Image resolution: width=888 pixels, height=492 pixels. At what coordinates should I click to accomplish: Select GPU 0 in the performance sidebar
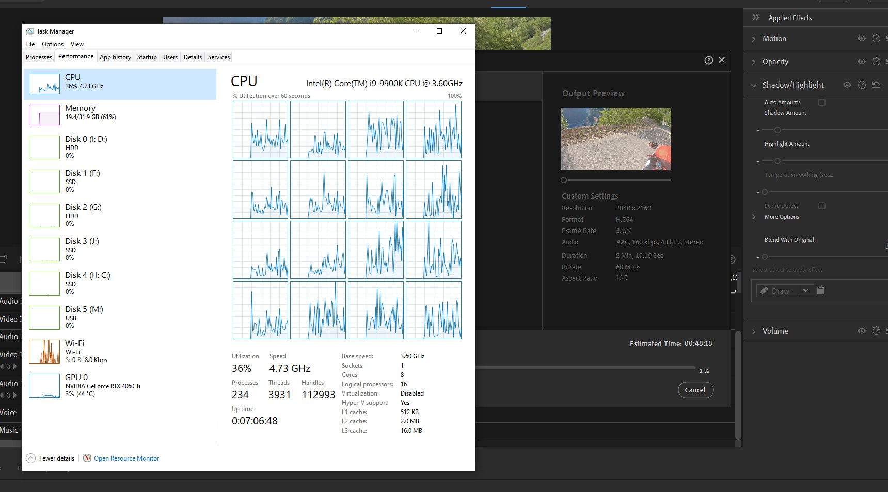point(103,386)
